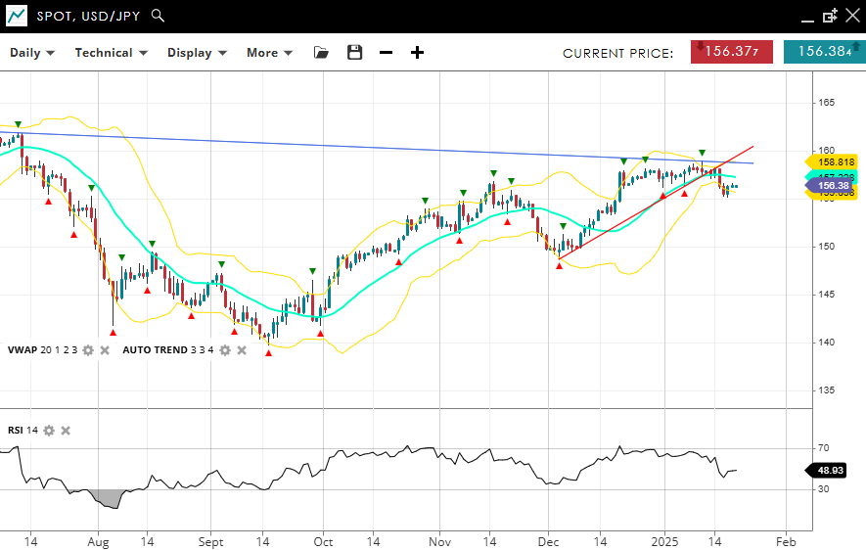Remove the AUTO TREND indicator

[241, 350]
